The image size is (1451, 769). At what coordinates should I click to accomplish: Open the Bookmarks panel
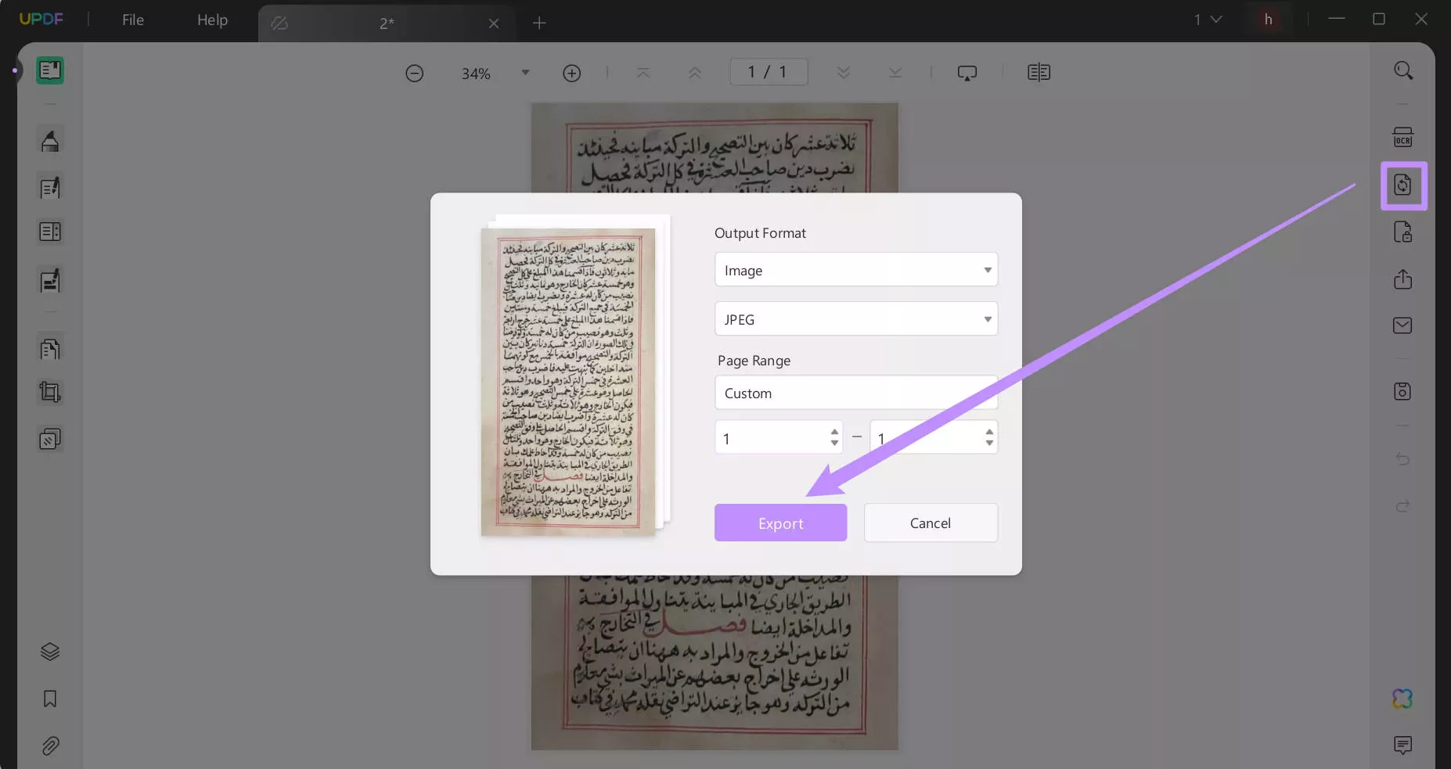(50, 699)
